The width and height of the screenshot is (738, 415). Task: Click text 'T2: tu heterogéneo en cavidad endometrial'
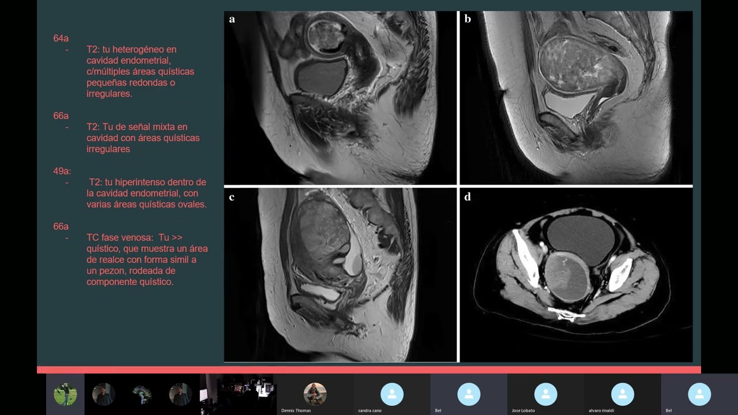coord(131,55)
